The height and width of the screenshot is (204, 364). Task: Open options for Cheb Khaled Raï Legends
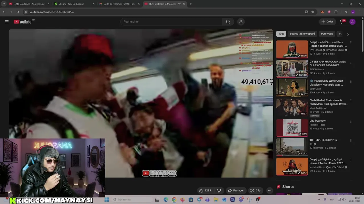click(351, 101)
